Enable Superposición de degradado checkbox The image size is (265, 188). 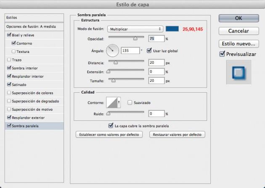pyautogui.click(x=9, y=101)
